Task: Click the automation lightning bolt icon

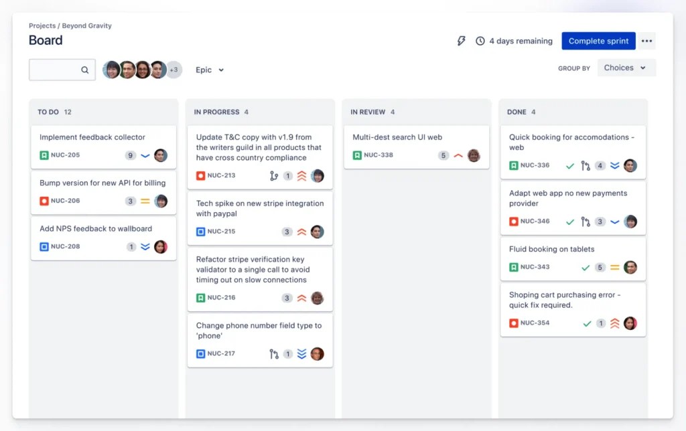Action: coord(462,41)
